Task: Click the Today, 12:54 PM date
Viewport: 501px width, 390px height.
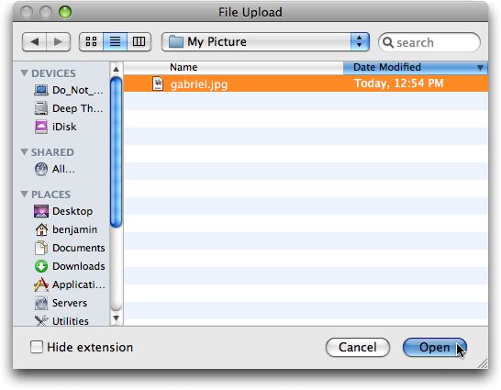Action: 399,84
